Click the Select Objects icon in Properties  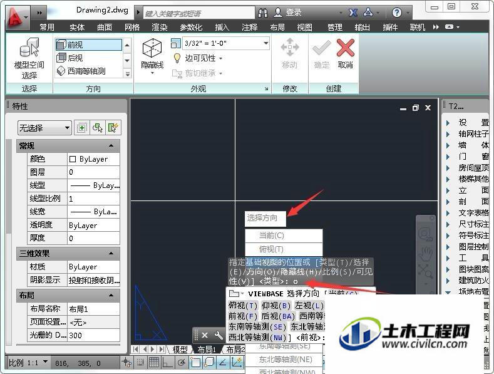click(98, 128)
